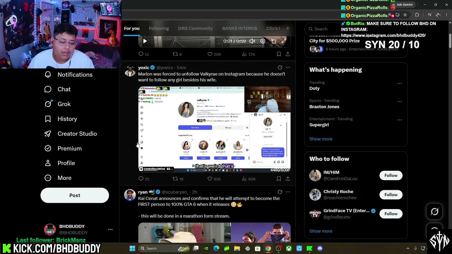The width and height of the screenshot is (452, 254).
Task: Open the Braxton Jones trending topic
Action: (324, 107)
